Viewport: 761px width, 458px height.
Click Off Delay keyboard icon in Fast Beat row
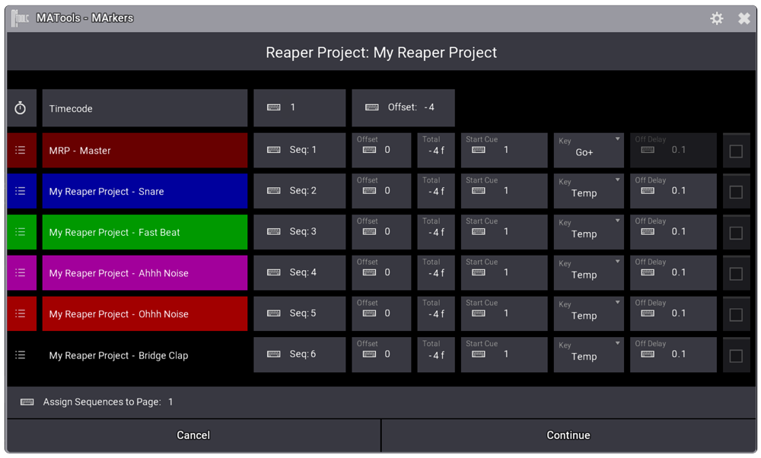(x=648, y=231)
